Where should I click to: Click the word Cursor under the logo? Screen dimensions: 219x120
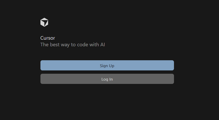tap(48, 38)
